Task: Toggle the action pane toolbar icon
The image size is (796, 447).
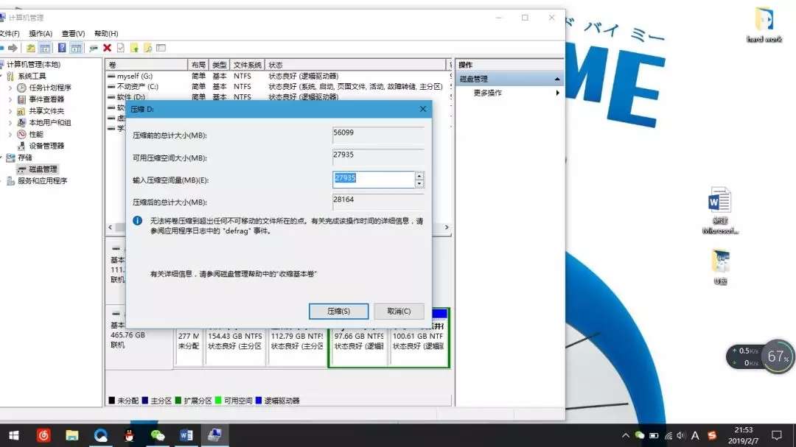Action: point(76,48)
